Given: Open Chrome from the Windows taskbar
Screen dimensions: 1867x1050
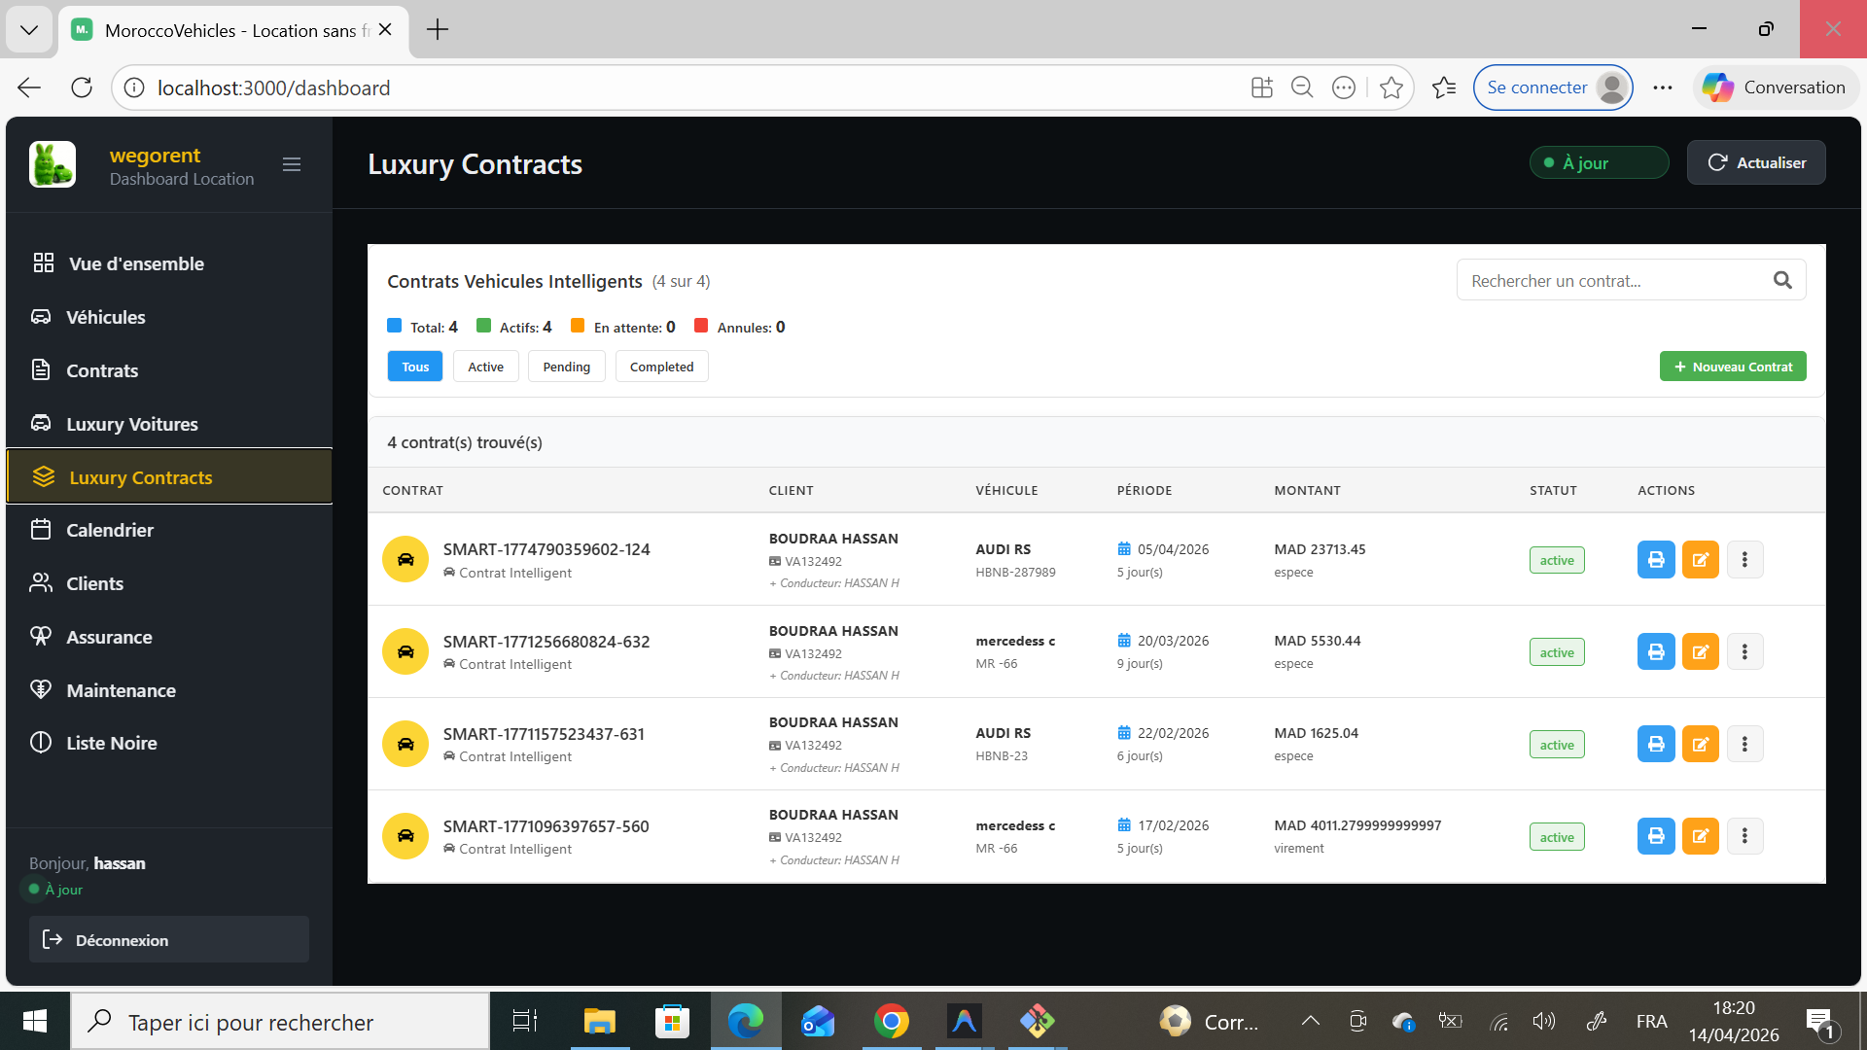Looking at the screenshot, I should point(891,1021).
